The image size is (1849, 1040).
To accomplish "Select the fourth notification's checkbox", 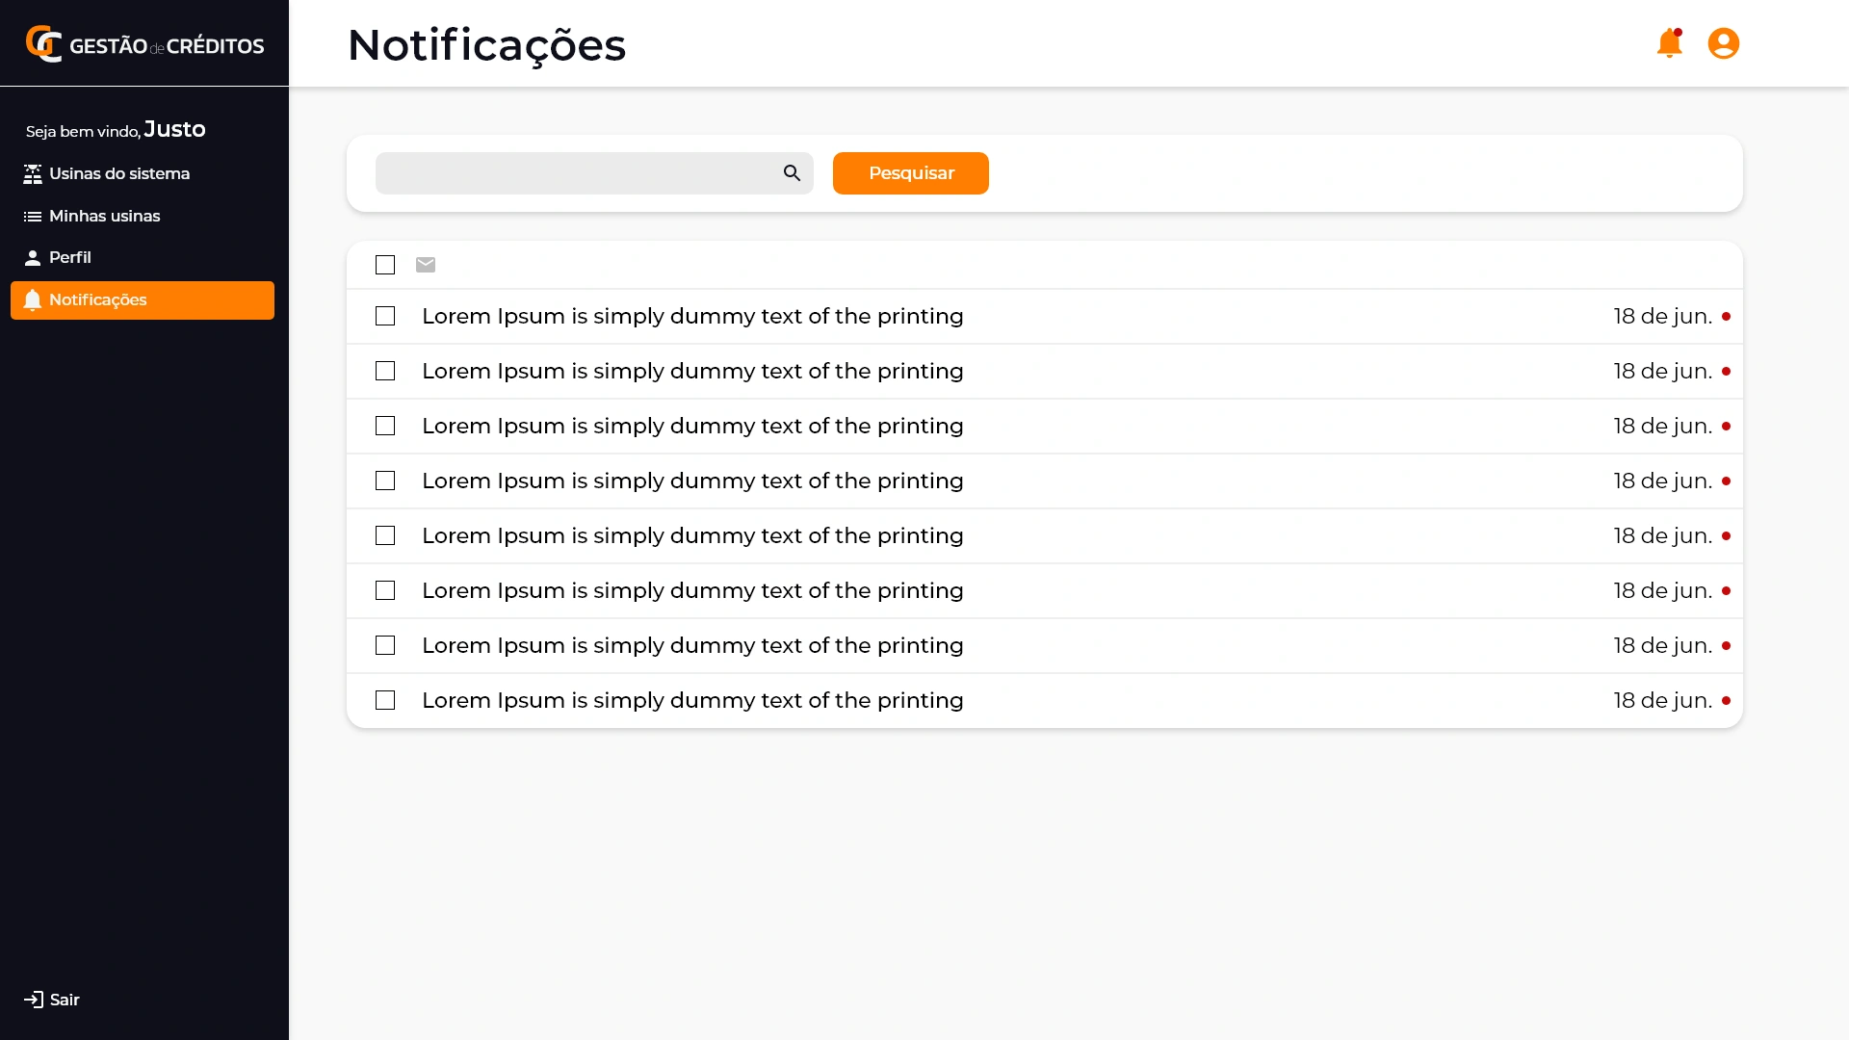I will pos(385,481).
